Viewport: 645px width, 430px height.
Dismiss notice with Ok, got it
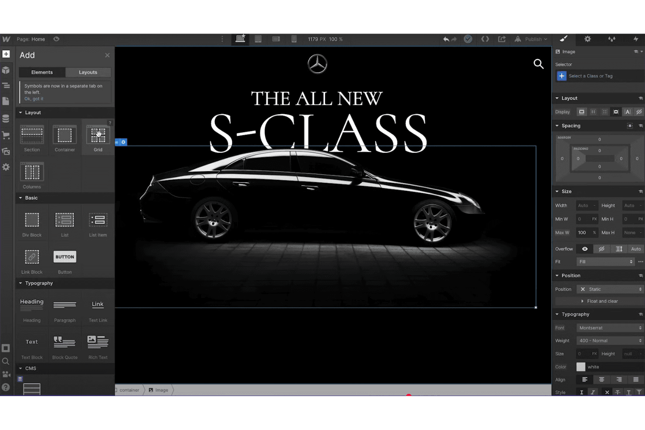pyautogui.click(x=34, y=99)
